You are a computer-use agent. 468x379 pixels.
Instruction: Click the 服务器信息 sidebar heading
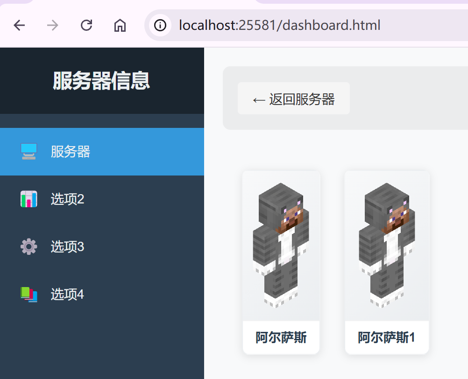pos(101,80)
